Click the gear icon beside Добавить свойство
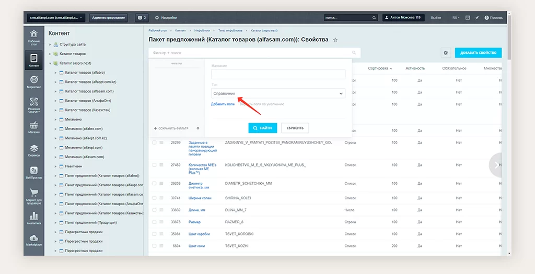The width and height of the screenshot is (535, 274). pyautogui.click(x=446, y=53)
